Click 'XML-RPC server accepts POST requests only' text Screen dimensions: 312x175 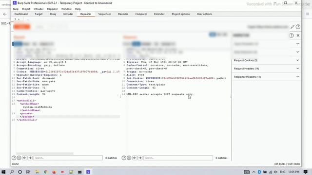160,94
